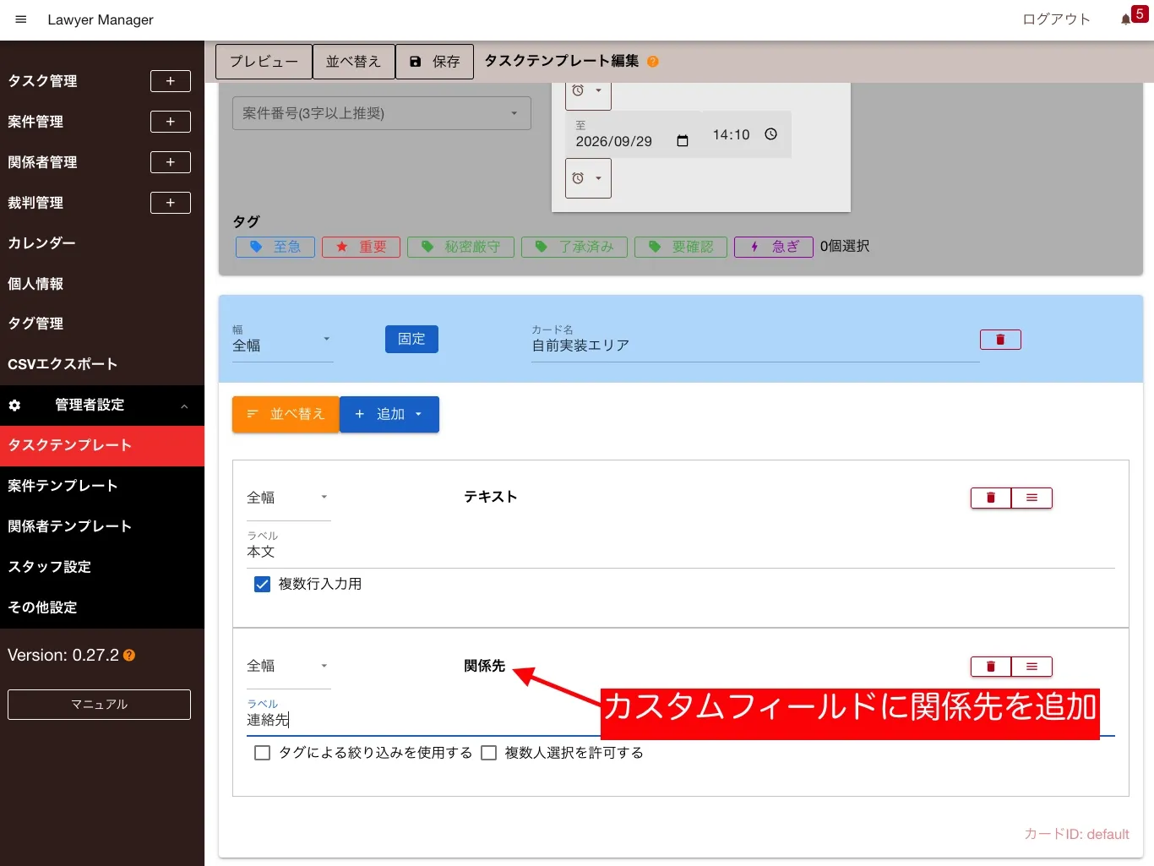Toggle the 秘密厳守 tag chip
The height and width of the screenshot is (866, 1154).
tap(460, 247)
